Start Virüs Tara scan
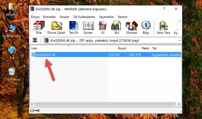Screen dimensions: 202x119 pyautogui.click(x=163, y=27)
